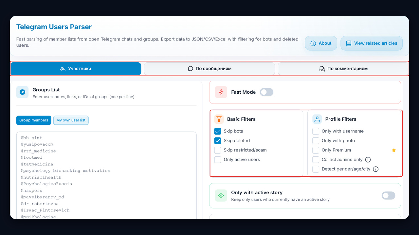
Task: Click the Telegram icon beside Groups List
Action: 22,92
